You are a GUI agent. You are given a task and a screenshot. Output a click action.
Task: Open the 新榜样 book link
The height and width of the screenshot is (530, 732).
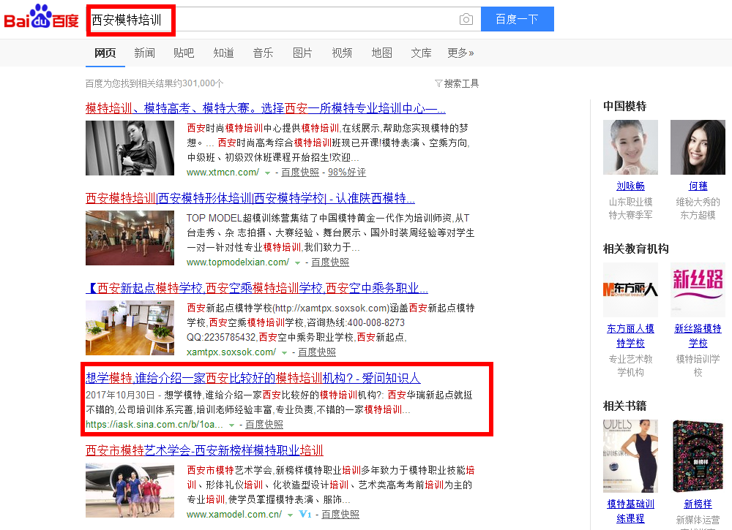click(x=698, y=504)
